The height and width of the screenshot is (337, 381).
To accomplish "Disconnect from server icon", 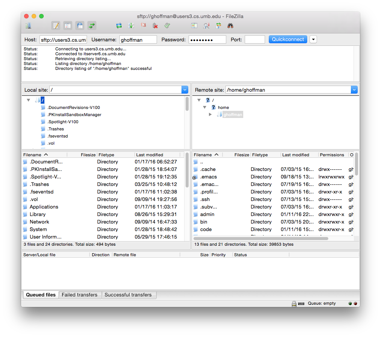I will pyautogui.click(x=155, y=26).
